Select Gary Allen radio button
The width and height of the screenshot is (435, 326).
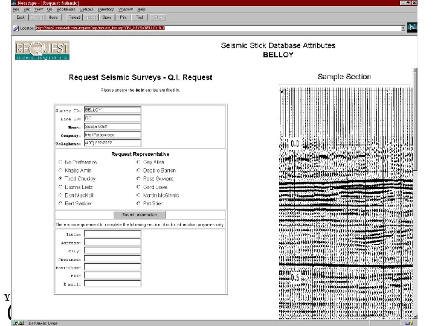point(138,162)
